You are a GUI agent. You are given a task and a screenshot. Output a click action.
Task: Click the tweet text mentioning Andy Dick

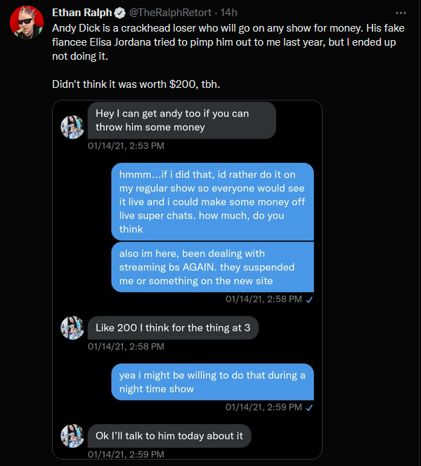(228, 42)
